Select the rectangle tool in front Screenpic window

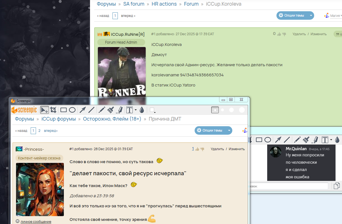pos(64,110)
